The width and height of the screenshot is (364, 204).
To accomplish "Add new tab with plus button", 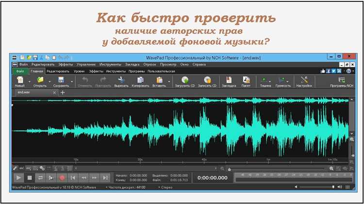I will [x=63, y=93].
